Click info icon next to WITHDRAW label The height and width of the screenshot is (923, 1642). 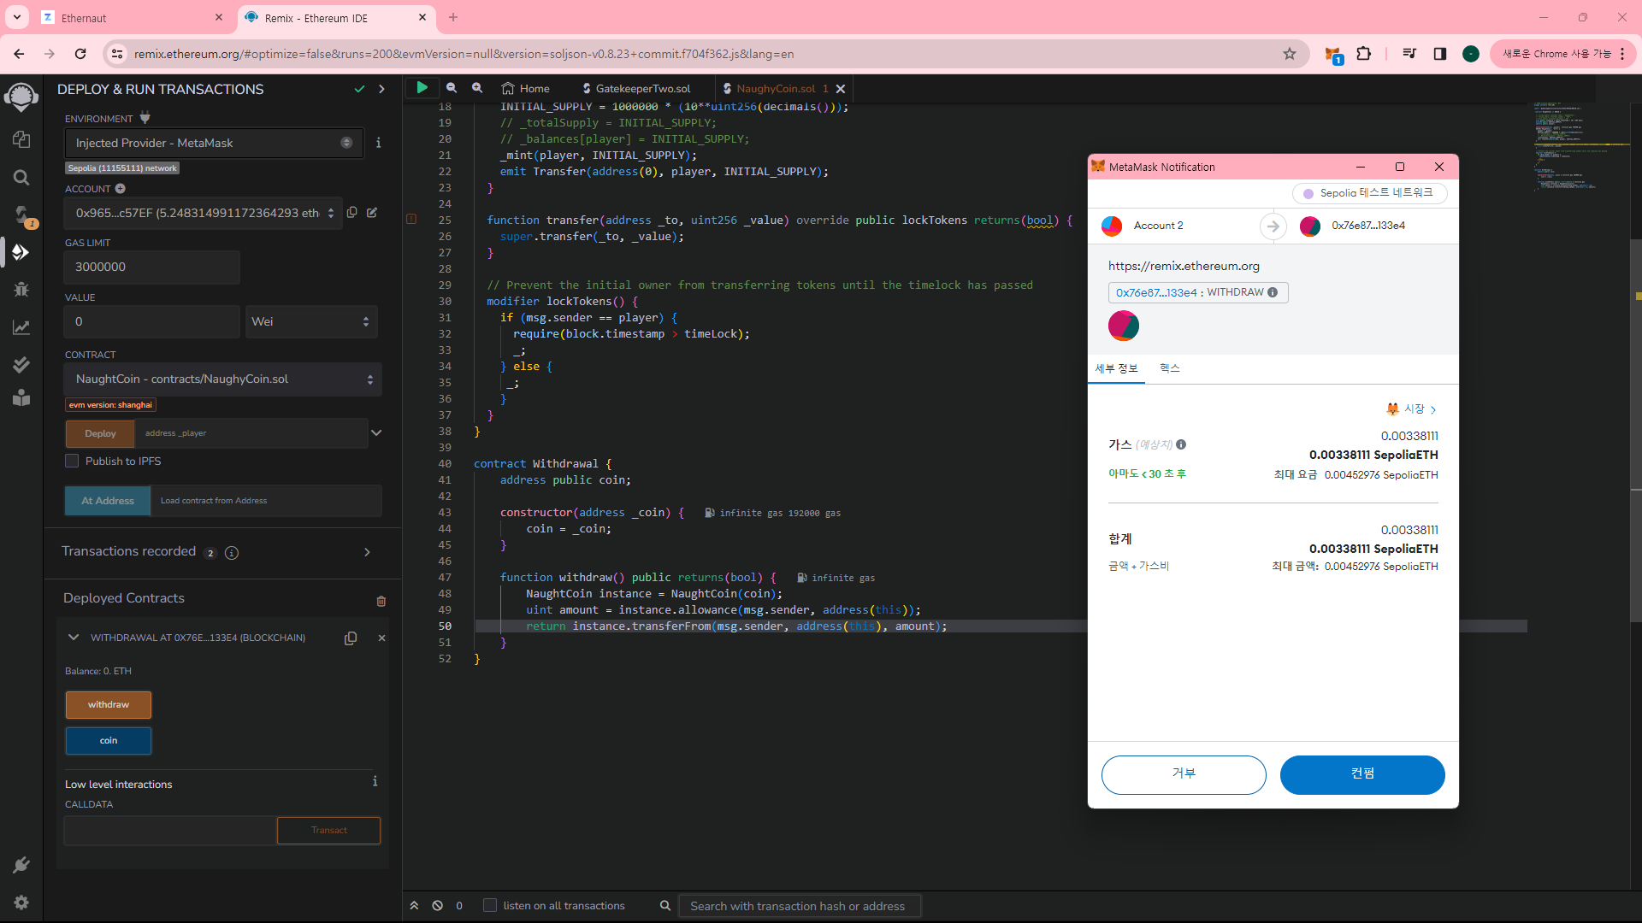(1273, 292)
